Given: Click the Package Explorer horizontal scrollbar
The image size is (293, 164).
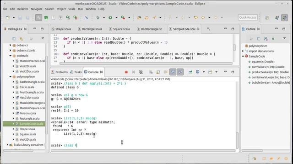Looking at the screenshot, I should (18, 151).
